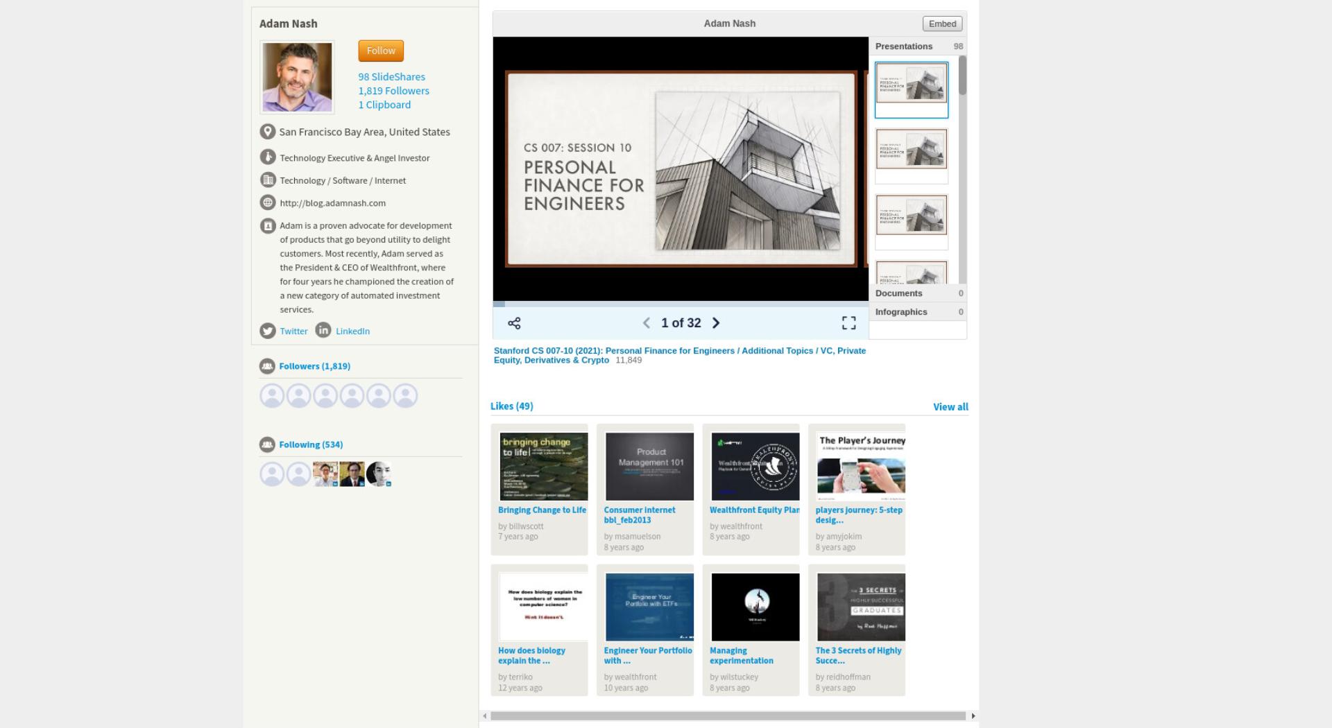Click first follower avatar placeholder

272,396
